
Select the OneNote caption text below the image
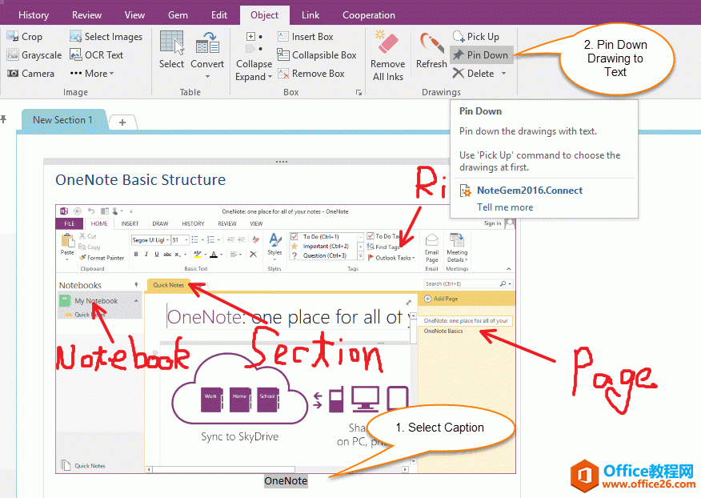[x=286, y=481]
